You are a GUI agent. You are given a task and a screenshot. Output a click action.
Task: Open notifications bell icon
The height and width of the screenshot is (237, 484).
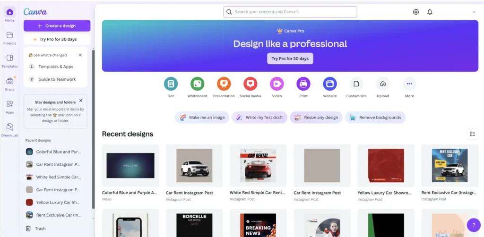click(x=430, y=12)
